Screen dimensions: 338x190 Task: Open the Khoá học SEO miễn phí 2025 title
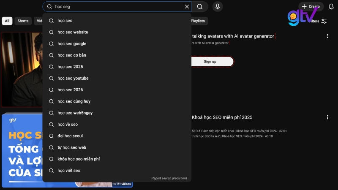click(x=222, y=117)
